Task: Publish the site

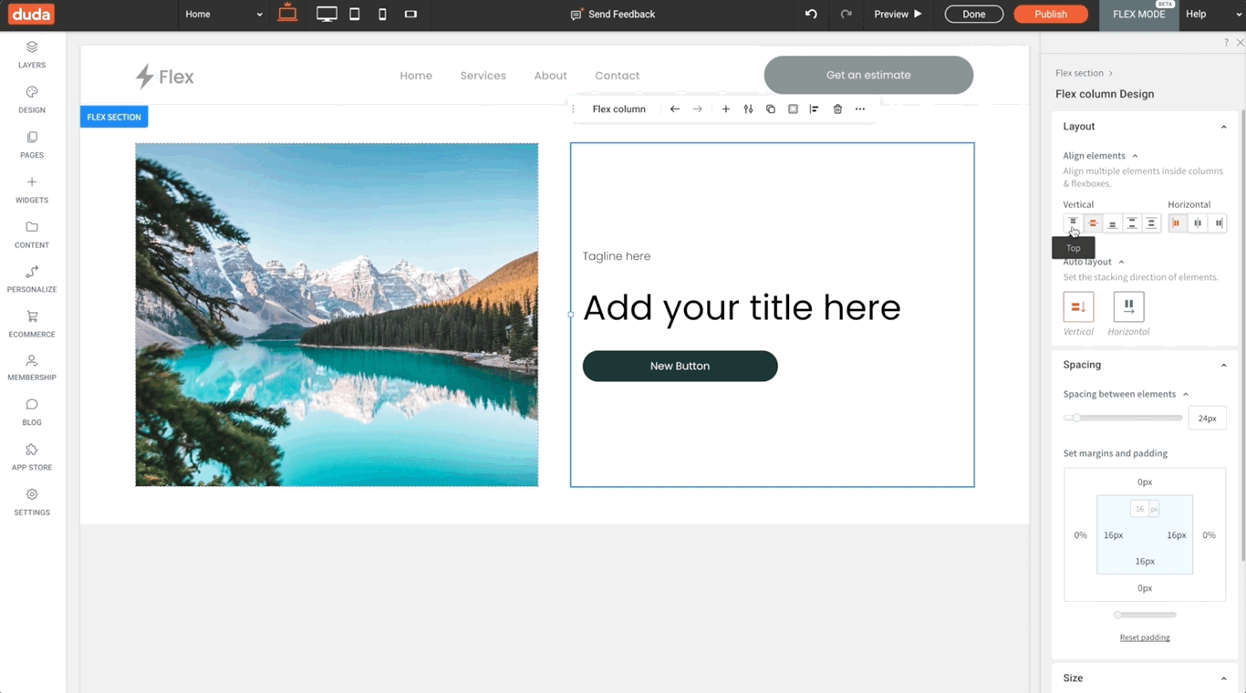Action: pos(1051,15)
